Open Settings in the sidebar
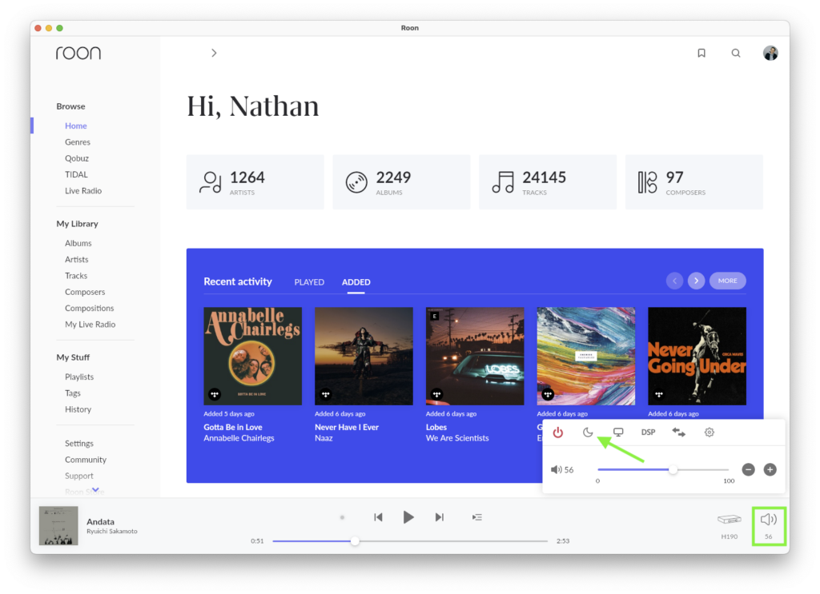Viewport: 820px width, 594px height. click(x=79, y=443)
